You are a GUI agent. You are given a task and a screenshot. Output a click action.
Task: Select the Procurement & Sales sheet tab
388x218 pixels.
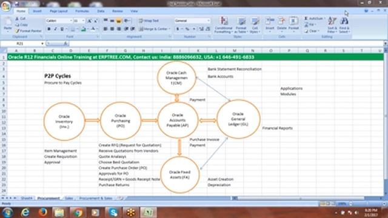point(96,198)
